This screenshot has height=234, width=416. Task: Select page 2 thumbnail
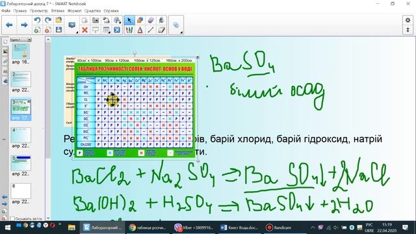click(21, 79)
